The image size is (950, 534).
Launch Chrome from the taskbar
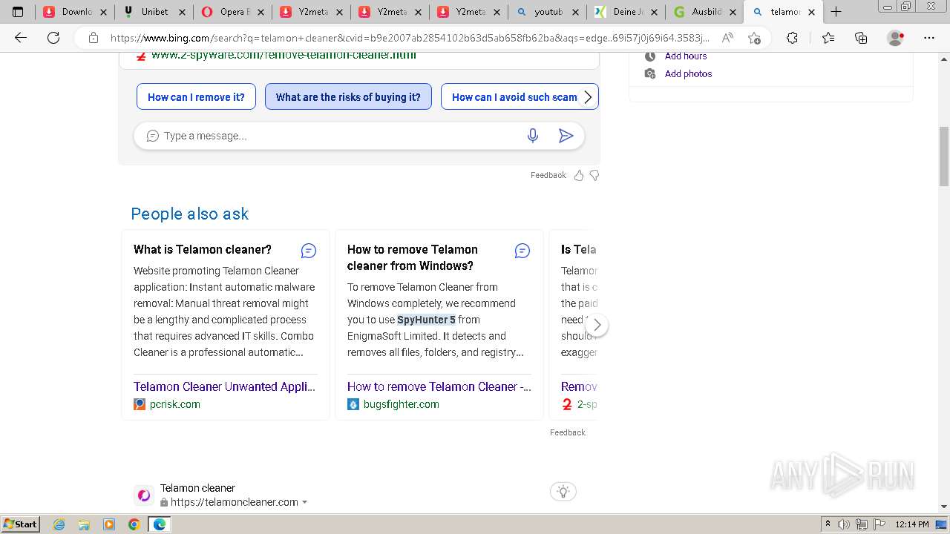click(x=134, y=524)
